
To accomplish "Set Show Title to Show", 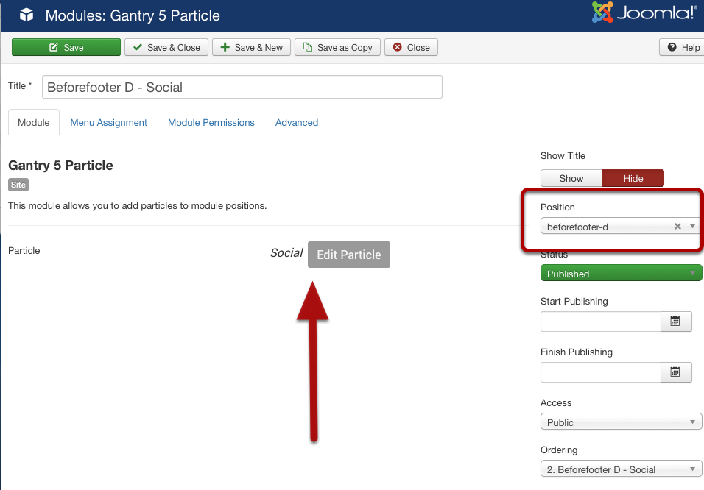I will 571,178.
